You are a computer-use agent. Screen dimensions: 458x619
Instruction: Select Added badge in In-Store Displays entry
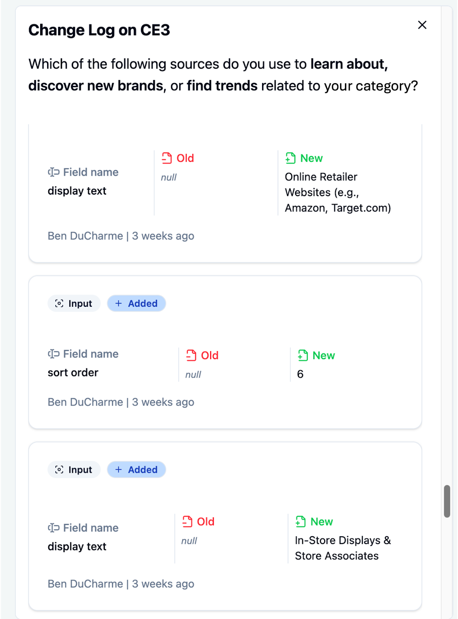(136, 470)
